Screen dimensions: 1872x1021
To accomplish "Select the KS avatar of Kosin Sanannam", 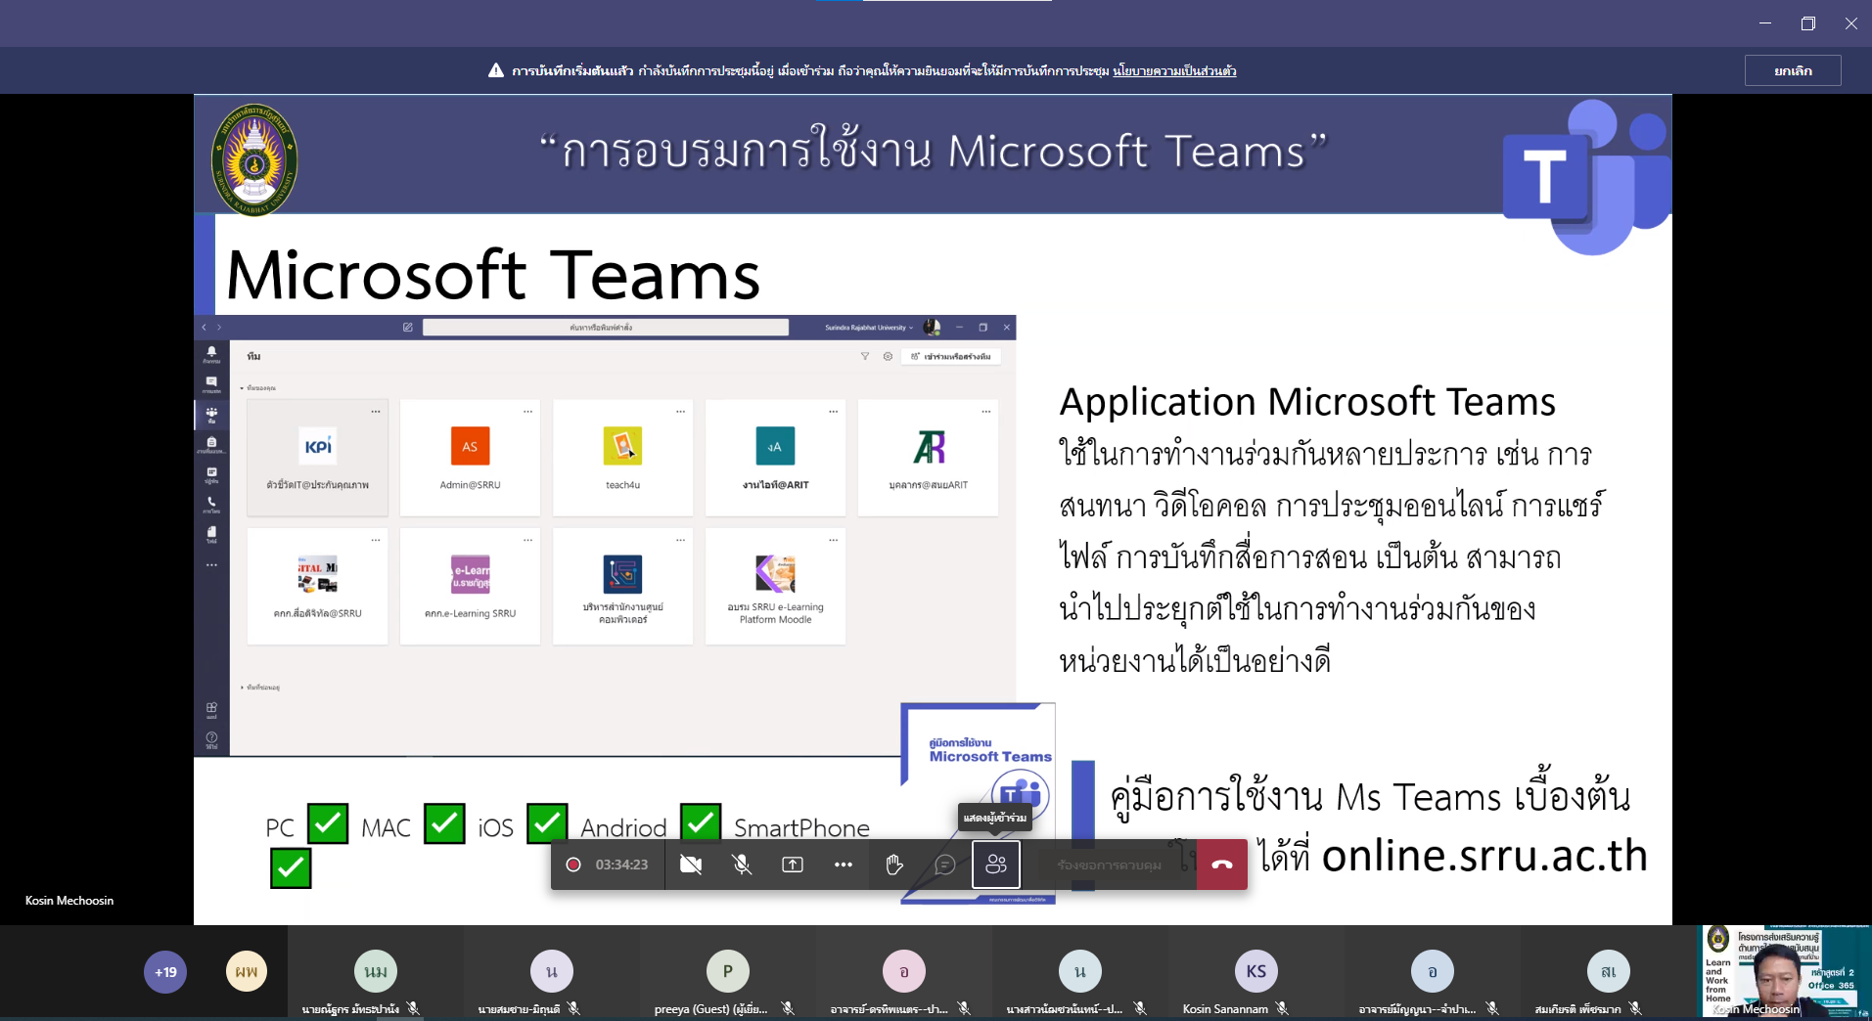I will coord(1256,971).
